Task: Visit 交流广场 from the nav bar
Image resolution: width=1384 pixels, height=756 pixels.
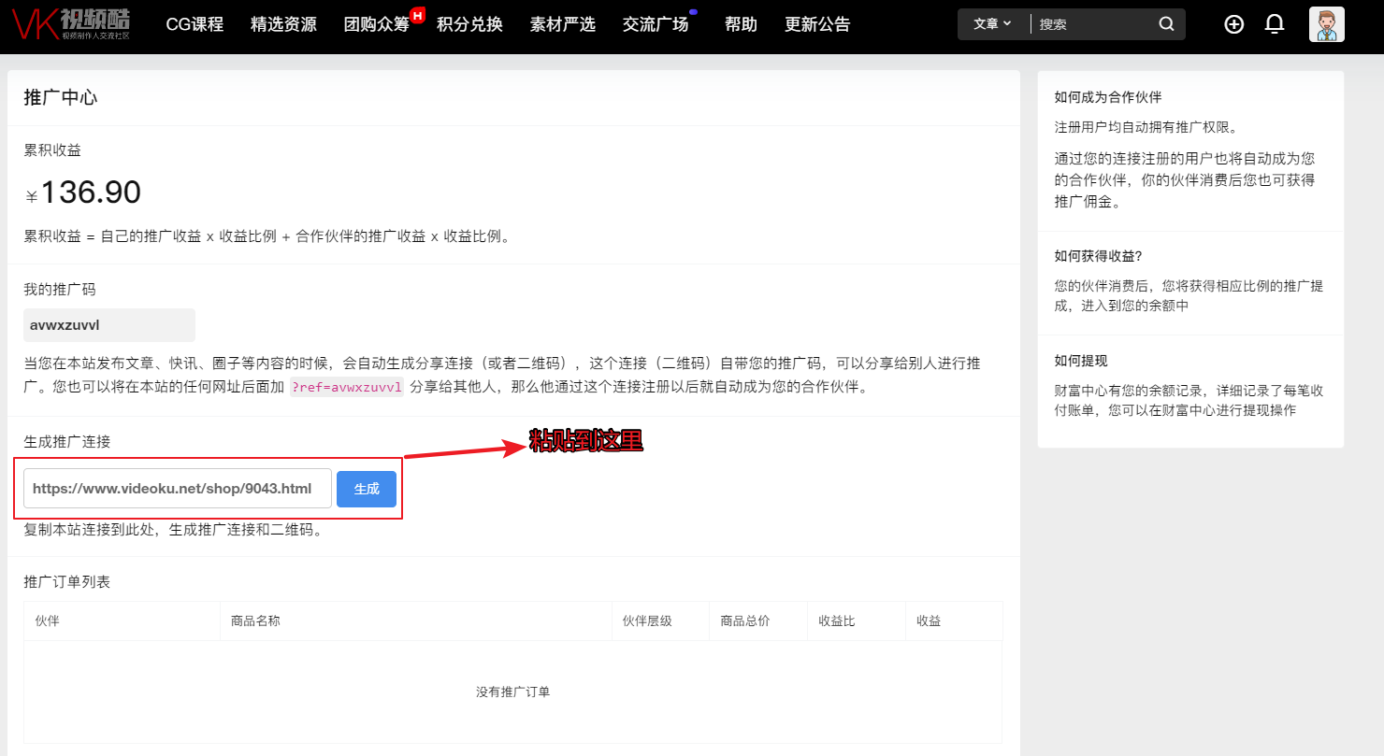Action: click(656, 24)
